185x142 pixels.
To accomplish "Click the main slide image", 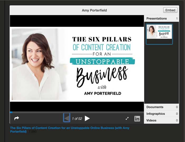I will tap(77, 64).
